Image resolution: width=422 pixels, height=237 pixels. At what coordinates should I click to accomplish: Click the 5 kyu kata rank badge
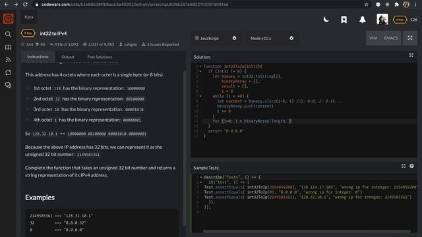[x=28, y=34]
